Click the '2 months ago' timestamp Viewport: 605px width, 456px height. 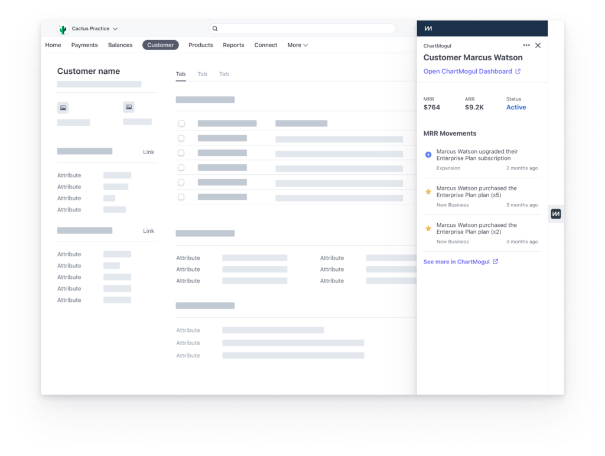[522, 168]
